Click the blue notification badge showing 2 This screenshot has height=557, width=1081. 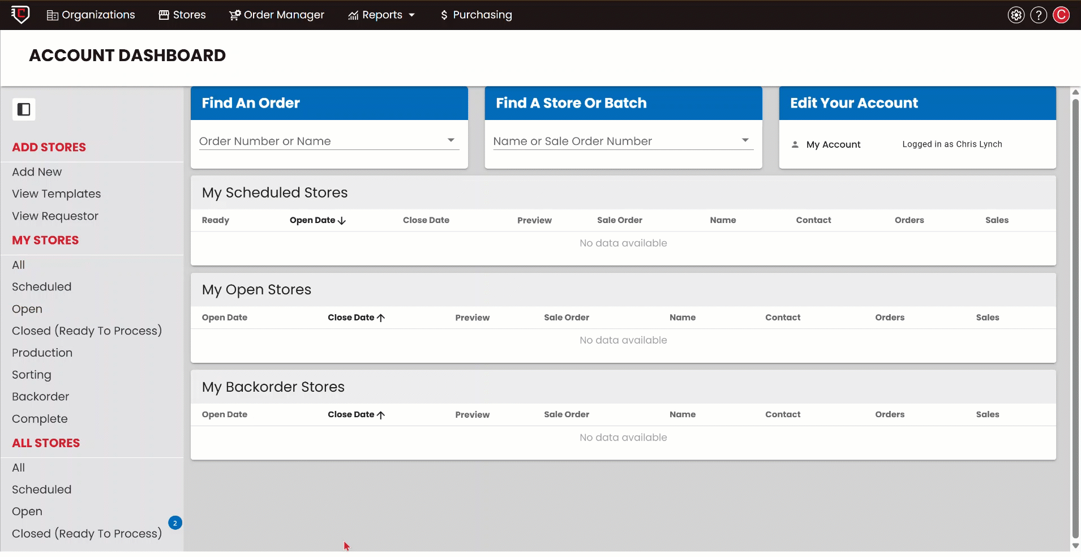pyautogui.click(x=175, y=523)
